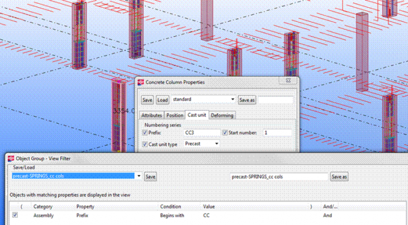Disable the Assembly Prefix filter row checkbox
Viewport: 408px width, 225px height.
15,215
